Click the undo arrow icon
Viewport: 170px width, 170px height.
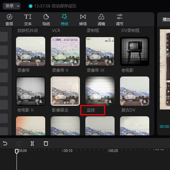tap(5, 143)
